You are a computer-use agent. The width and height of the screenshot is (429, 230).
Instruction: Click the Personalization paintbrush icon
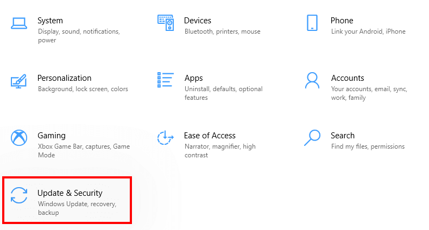click(19, 81)
